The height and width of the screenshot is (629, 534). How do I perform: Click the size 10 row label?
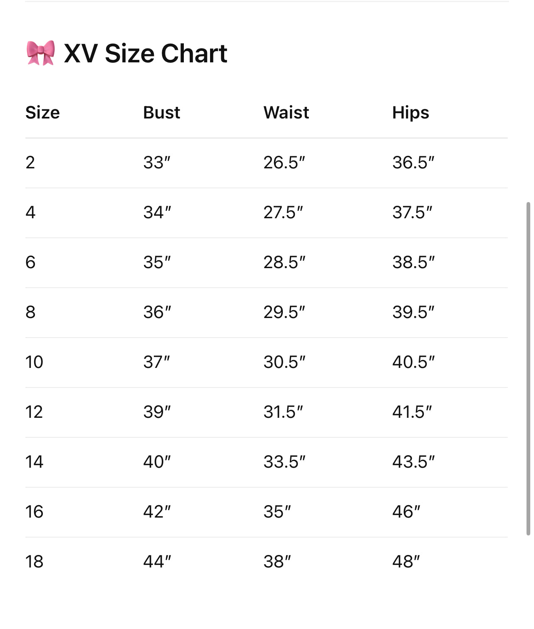[x=34, y=362]
